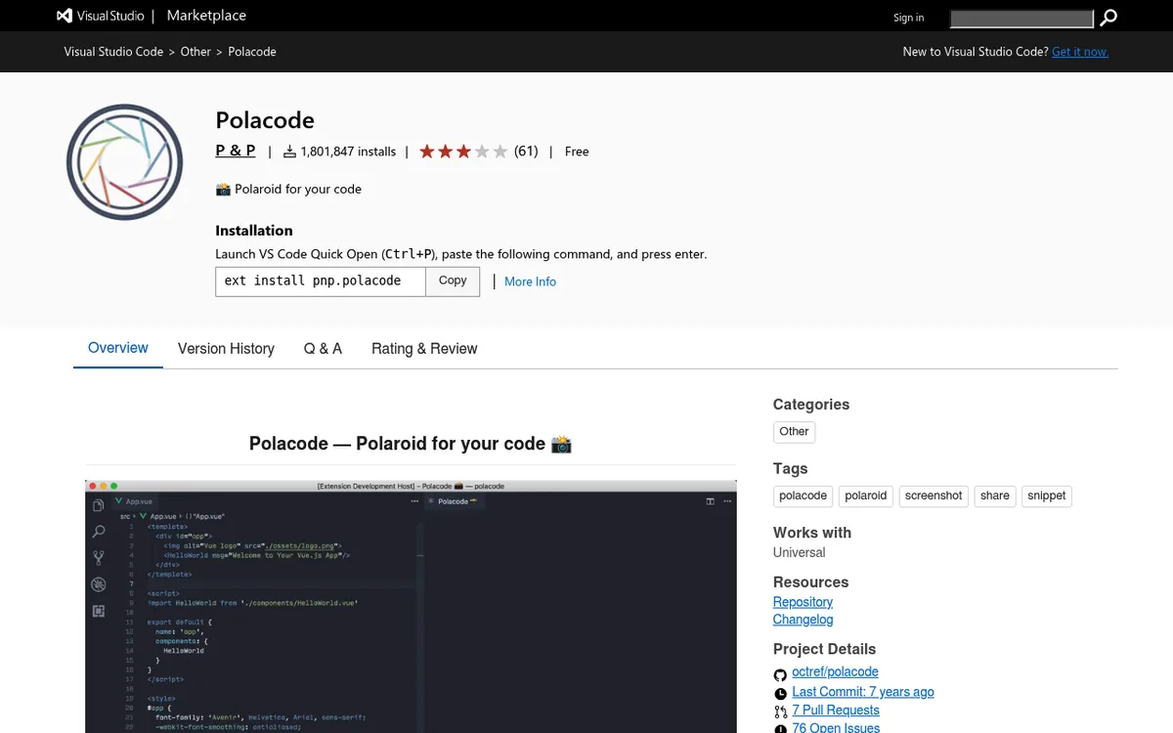Click Last Commit: 7 years ago
Image resolution: width=1173 pixels, height=733 pixels.
coord(863,692)
